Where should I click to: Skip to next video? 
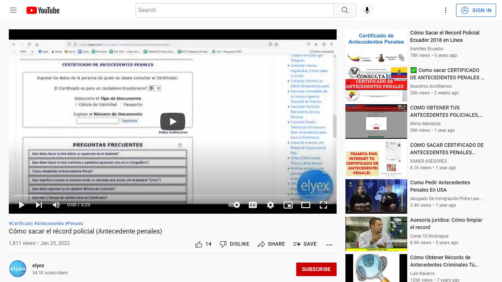39,205
